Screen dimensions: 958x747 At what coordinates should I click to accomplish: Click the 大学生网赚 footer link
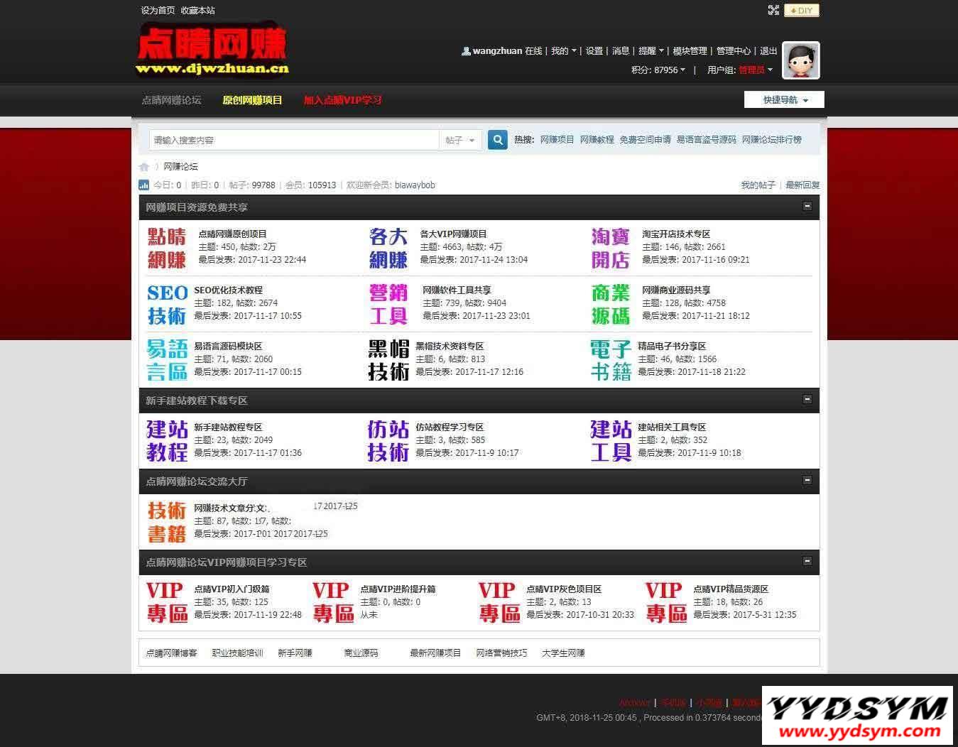click(563, 653)
